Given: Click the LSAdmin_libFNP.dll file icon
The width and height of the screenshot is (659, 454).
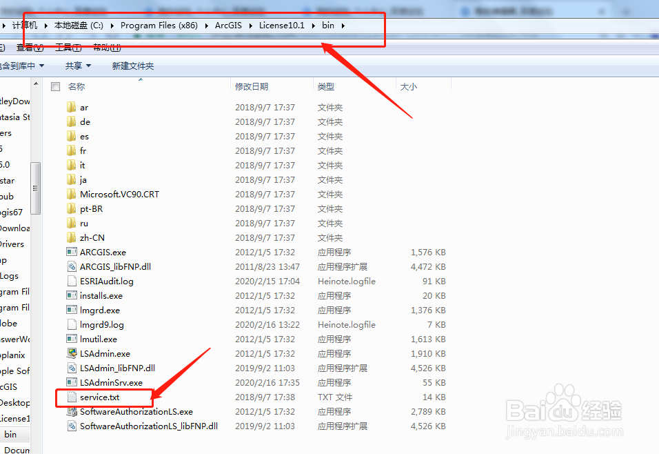Looking at the screenshot, I should (72, 368).
